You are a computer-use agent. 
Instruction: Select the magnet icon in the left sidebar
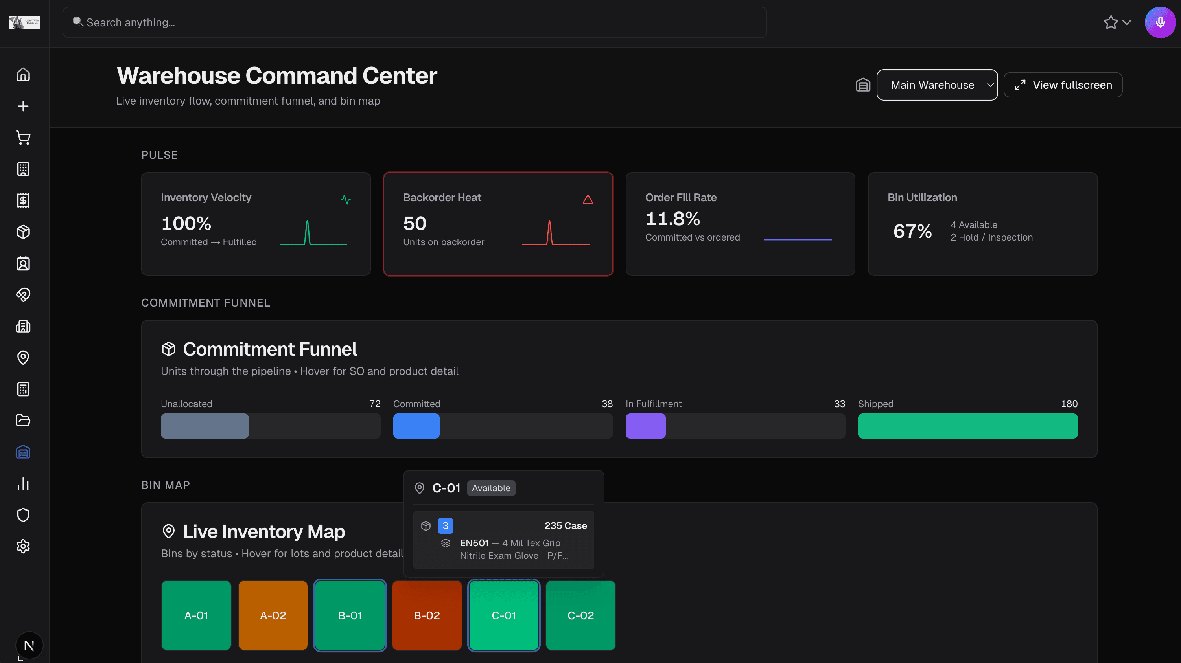point(23,295)
